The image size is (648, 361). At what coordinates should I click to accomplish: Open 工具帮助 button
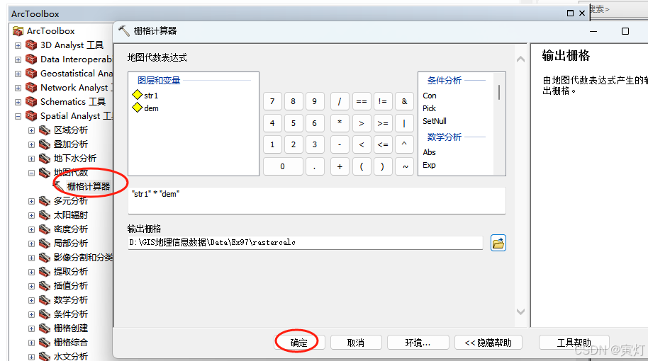[x=574, y=343]
